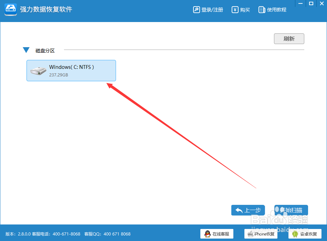Close the recovery software window
Screen dimensions: 327x241
322,3
